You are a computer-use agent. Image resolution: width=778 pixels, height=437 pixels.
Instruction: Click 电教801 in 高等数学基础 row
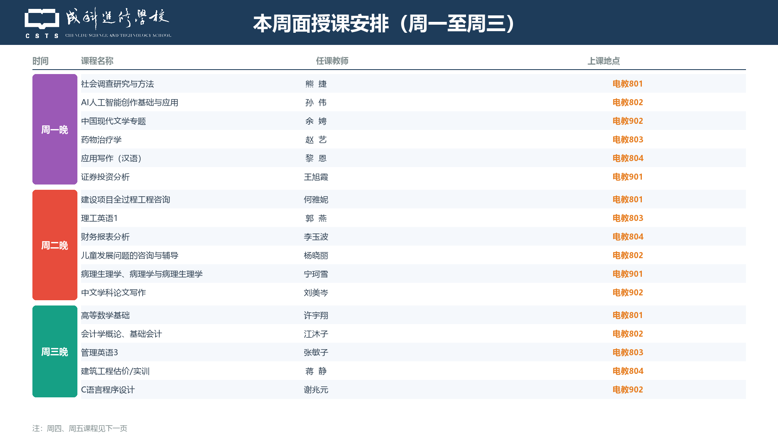point(628,315)
